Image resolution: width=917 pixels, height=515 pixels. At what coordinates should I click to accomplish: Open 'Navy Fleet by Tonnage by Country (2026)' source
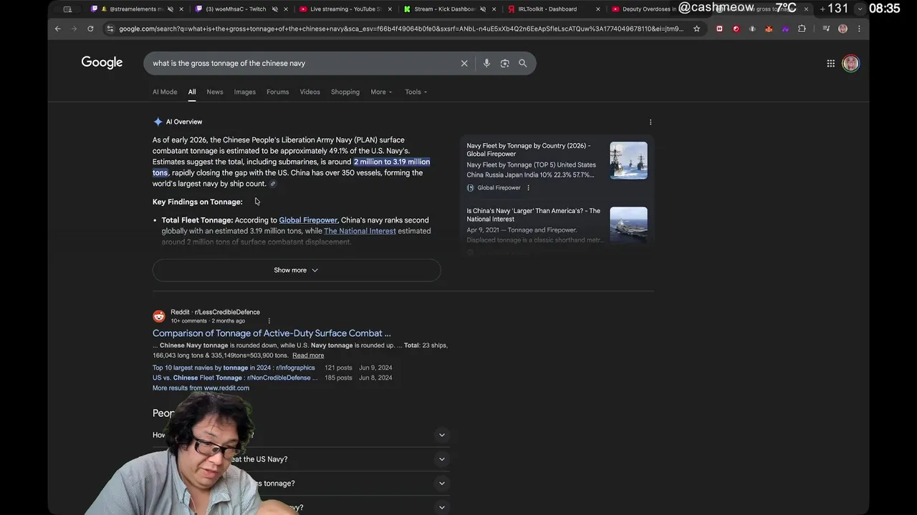tap(529, 149)
